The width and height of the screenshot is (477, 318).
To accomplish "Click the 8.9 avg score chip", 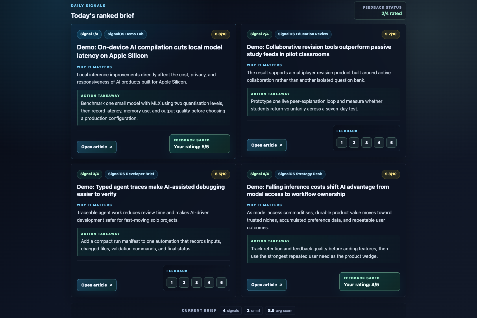I will pos(280,311).
